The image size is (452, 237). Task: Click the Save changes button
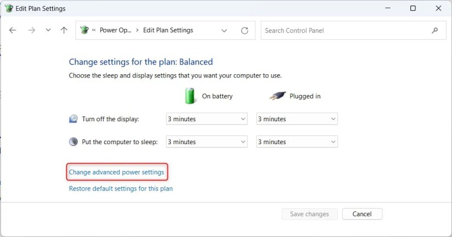coord(310,214)
